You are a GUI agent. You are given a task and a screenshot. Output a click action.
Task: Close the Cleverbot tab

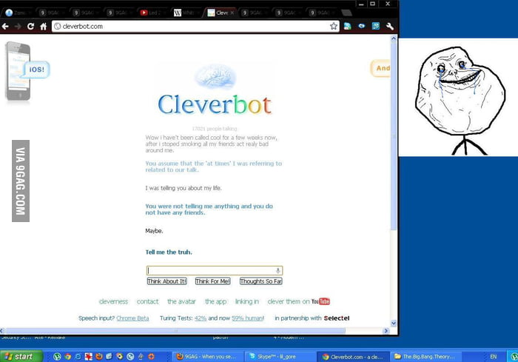click(232, 13)
